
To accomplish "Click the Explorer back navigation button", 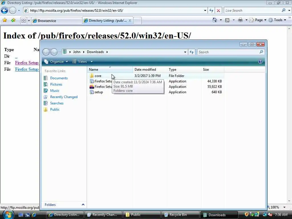I will (x=46, y=52).
